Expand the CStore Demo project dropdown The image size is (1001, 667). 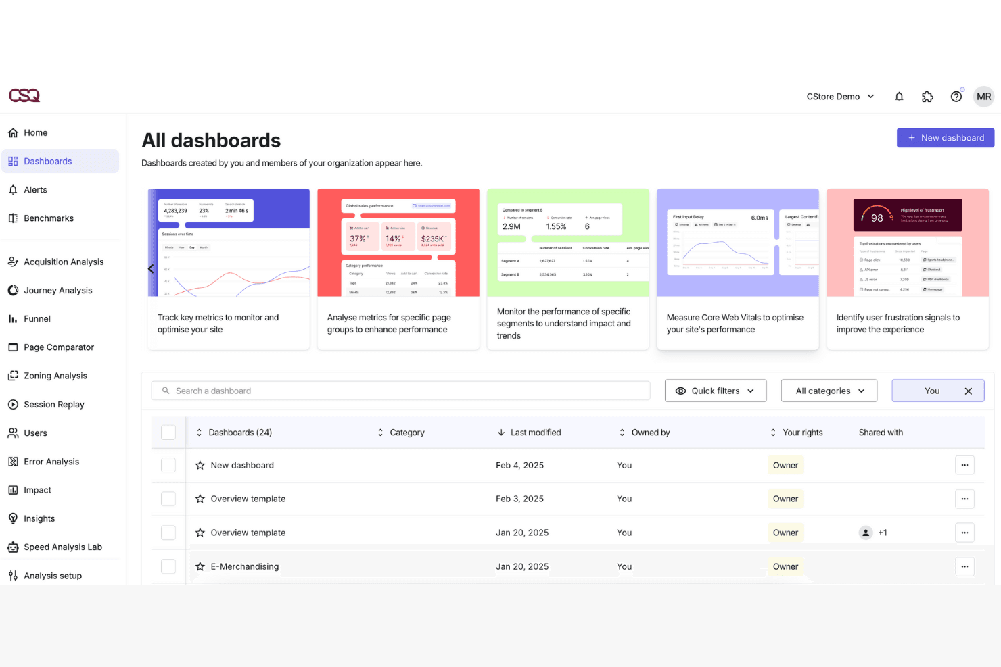coord(840,97)
